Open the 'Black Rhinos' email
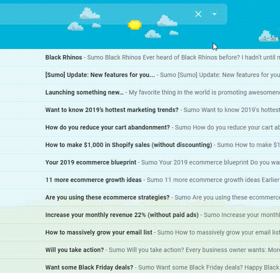 tap(63, 57)
